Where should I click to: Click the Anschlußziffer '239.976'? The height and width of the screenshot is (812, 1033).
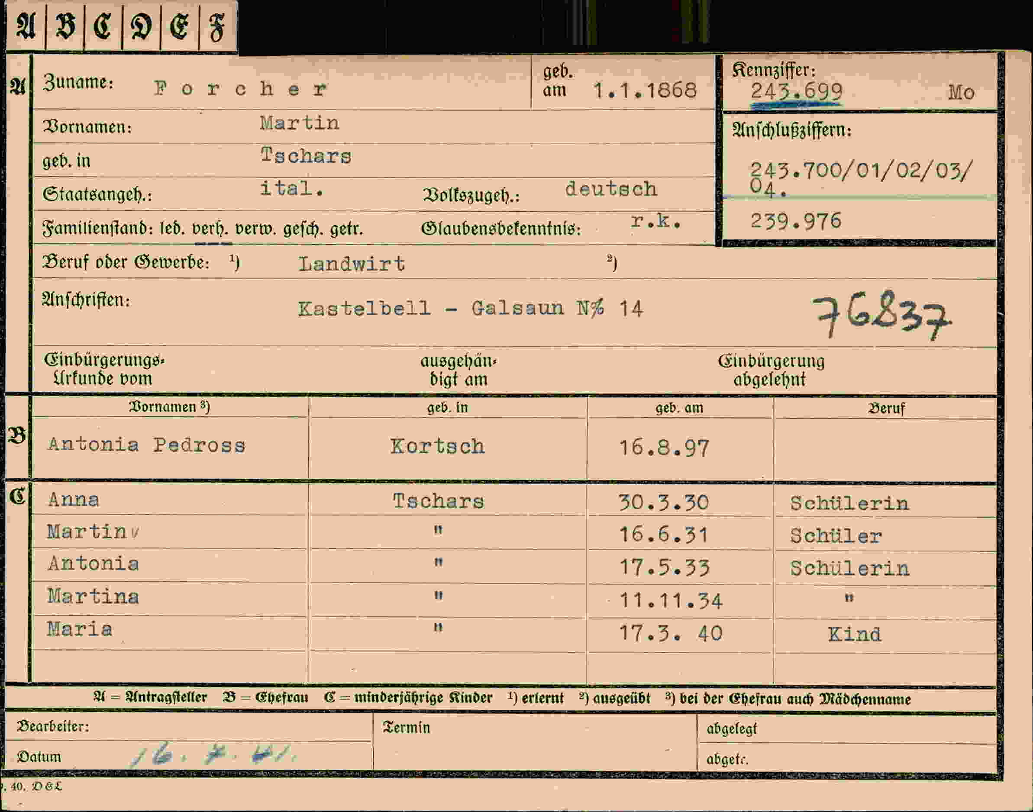coord(796,221)
